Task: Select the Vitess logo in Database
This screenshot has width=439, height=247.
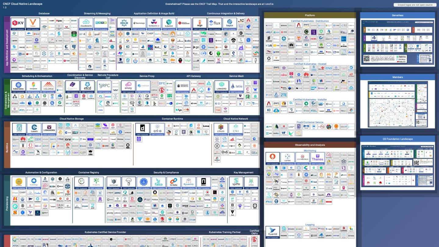Action: (33, 24)
